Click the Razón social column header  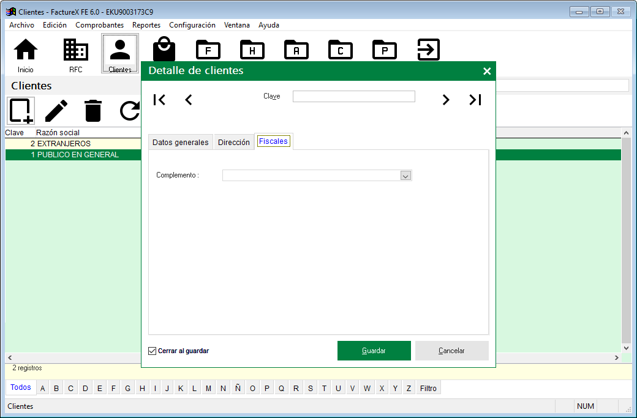click(58, 133)
